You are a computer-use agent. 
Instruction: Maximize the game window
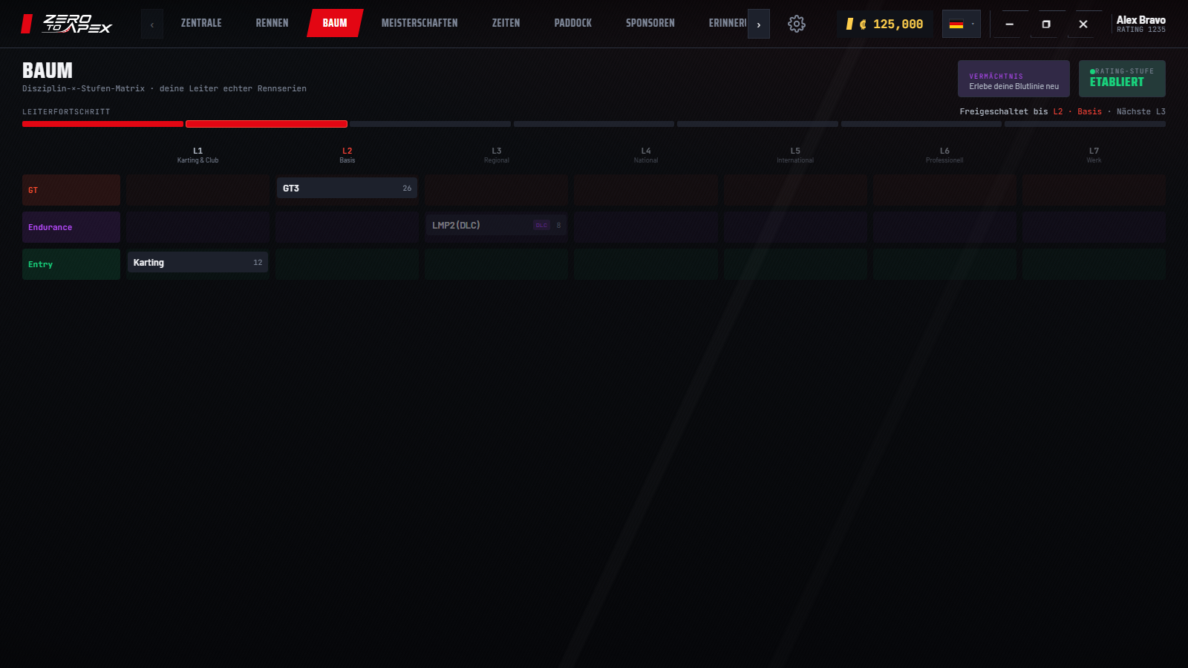1046,24
